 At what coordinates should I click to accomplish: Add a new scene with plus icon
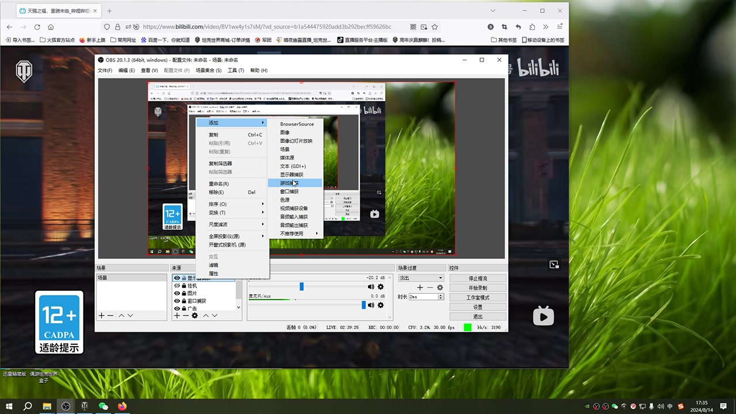(x=101, y=316)
